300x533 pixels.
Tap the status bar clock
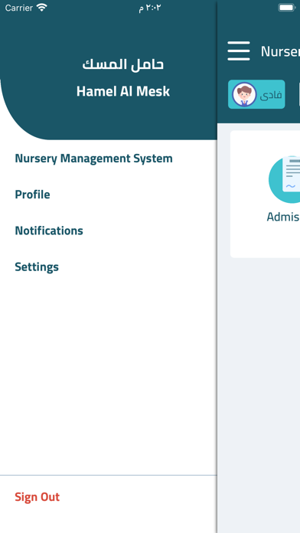(150, 8)
